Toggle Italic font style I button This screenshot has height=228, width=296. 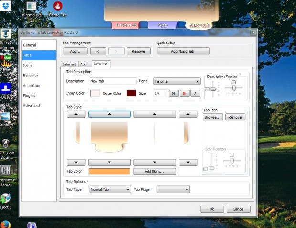195,93
